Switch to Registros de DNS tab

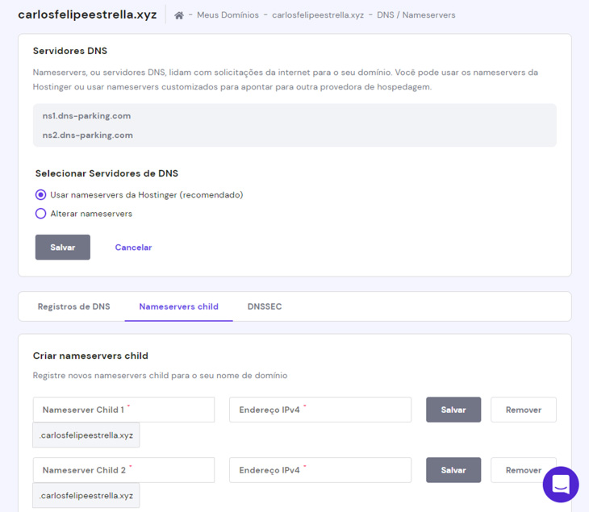(x=74, y=306)
